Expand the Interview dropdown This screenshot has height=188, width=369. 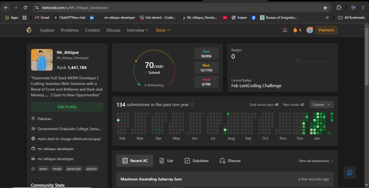click(x=137, y=30)
